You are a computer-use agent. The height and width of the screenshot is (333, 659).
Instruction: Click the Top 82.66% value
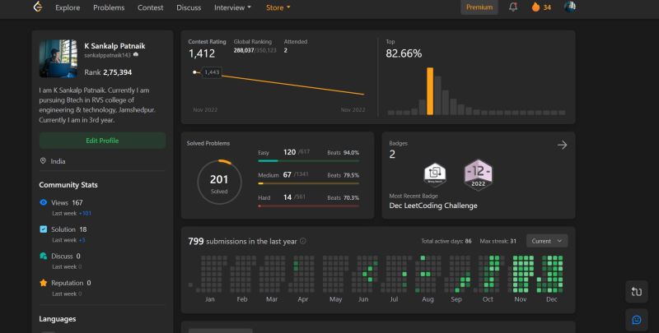coord(404,53)
